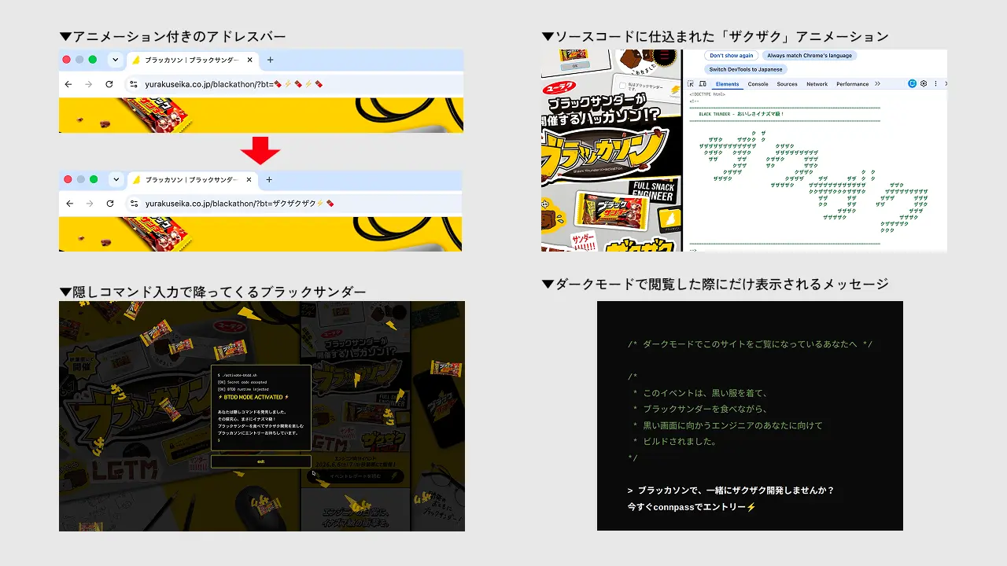The image size is (1007, 566).
Task: Close ブラッカソン tab in browser with ザクザクザク URL
Action: pyautogui.click(x=249, y=179)
